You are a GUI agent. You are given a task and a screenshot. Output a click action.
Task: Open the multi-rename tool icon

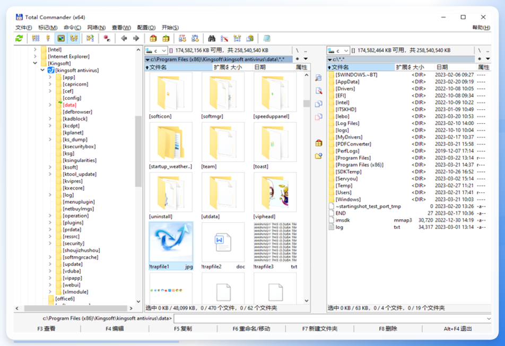coord(224,38)
